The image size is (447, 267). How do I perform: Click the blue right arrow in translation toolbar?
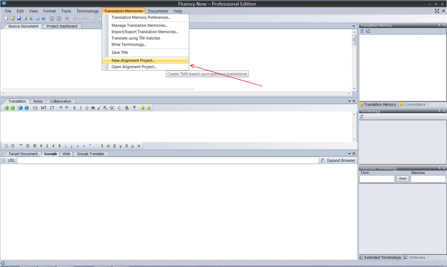coord(27,108)
